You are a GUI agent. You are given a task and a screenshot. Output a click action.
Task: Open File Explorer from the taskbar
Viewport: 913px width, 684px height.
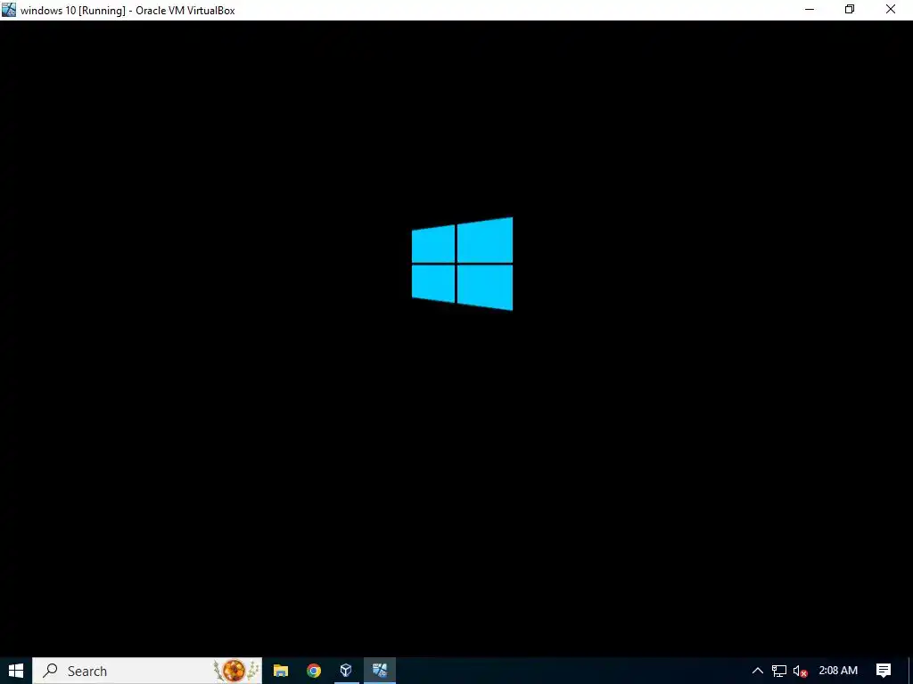[281, 671]
